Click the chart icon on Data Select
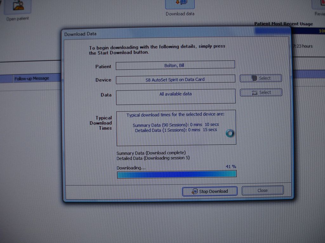Viewport: 325px width, 243px height. pos(254,92)
